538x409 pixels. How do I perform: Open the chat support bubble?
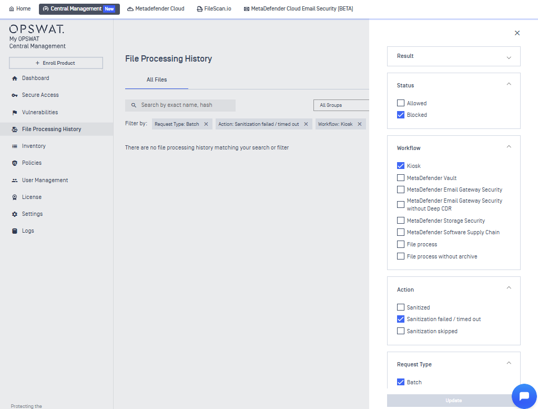(524, 396)
